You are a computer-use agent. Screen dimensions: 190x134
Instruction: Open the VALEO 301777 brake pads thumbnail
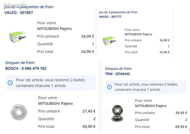pyautogui.click(x=109, y=41)
